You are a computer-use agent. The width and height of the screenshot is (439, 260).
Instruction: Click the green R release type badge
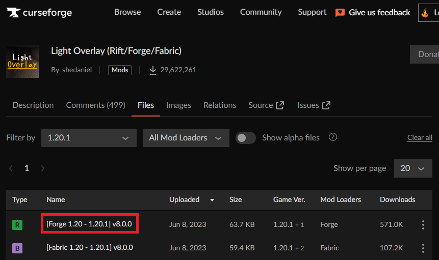coord(17,225)
